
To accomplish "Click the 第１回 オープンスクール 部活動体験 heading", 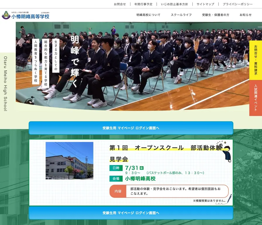I will [x=166, y=148].
